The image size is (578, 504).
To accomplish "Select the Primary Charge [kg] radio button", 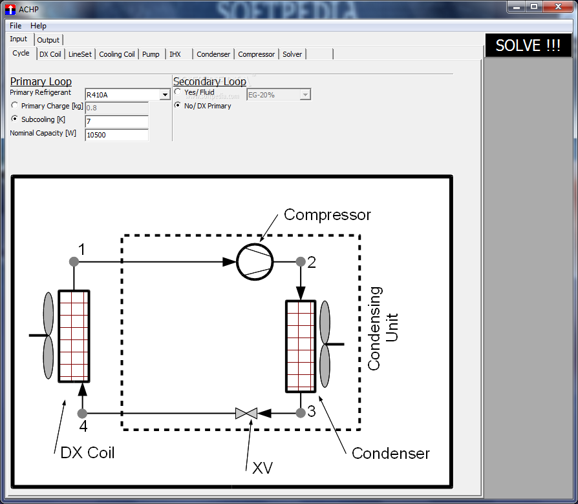I will [x=15, y=106].
